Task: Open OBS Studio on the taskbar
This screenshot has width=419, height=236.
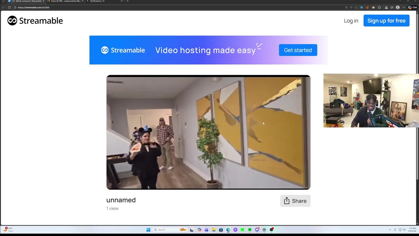Action: coord(272,230)
